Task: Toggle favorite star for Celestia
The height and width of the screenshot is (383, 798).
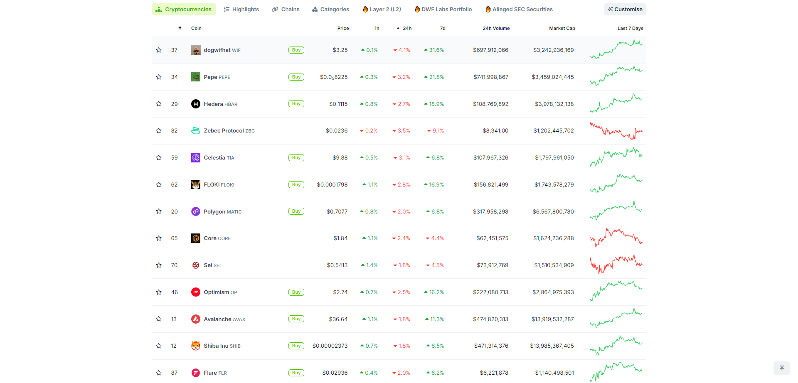Action: (159, 158)
